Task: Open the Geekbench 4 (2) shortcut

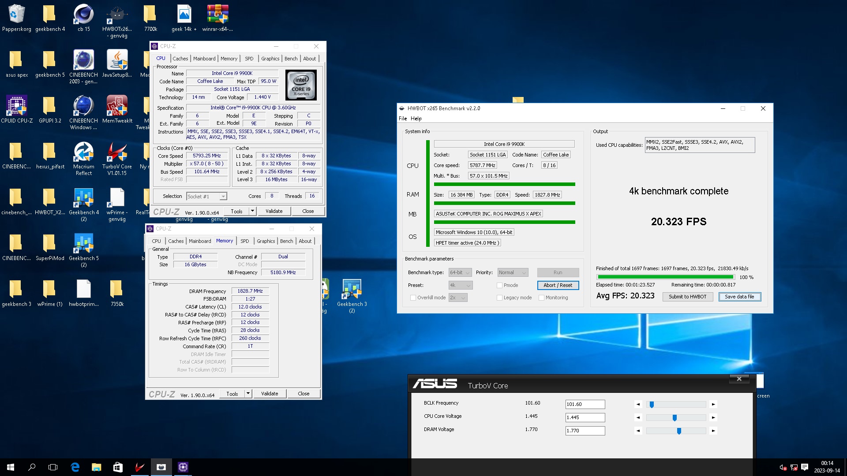Action: [83, 204]
